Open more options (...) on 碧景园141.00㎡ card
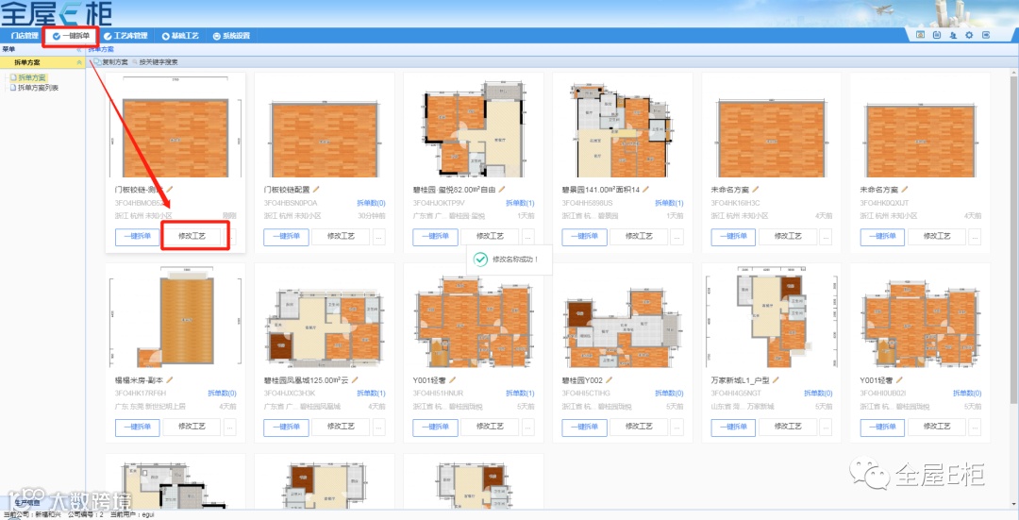The height and width of the screenshot is (520, 1019). tap(677, 237)
